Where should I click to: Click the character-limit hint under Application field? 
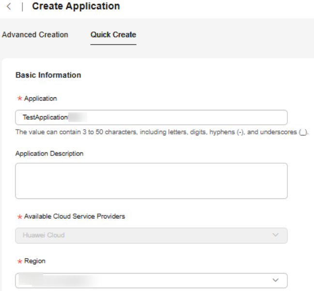click(x=162, y=132)
